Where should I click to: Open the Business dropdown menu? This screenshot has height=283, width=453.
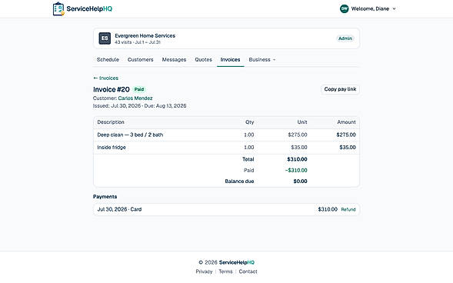(x=262, y=59)
